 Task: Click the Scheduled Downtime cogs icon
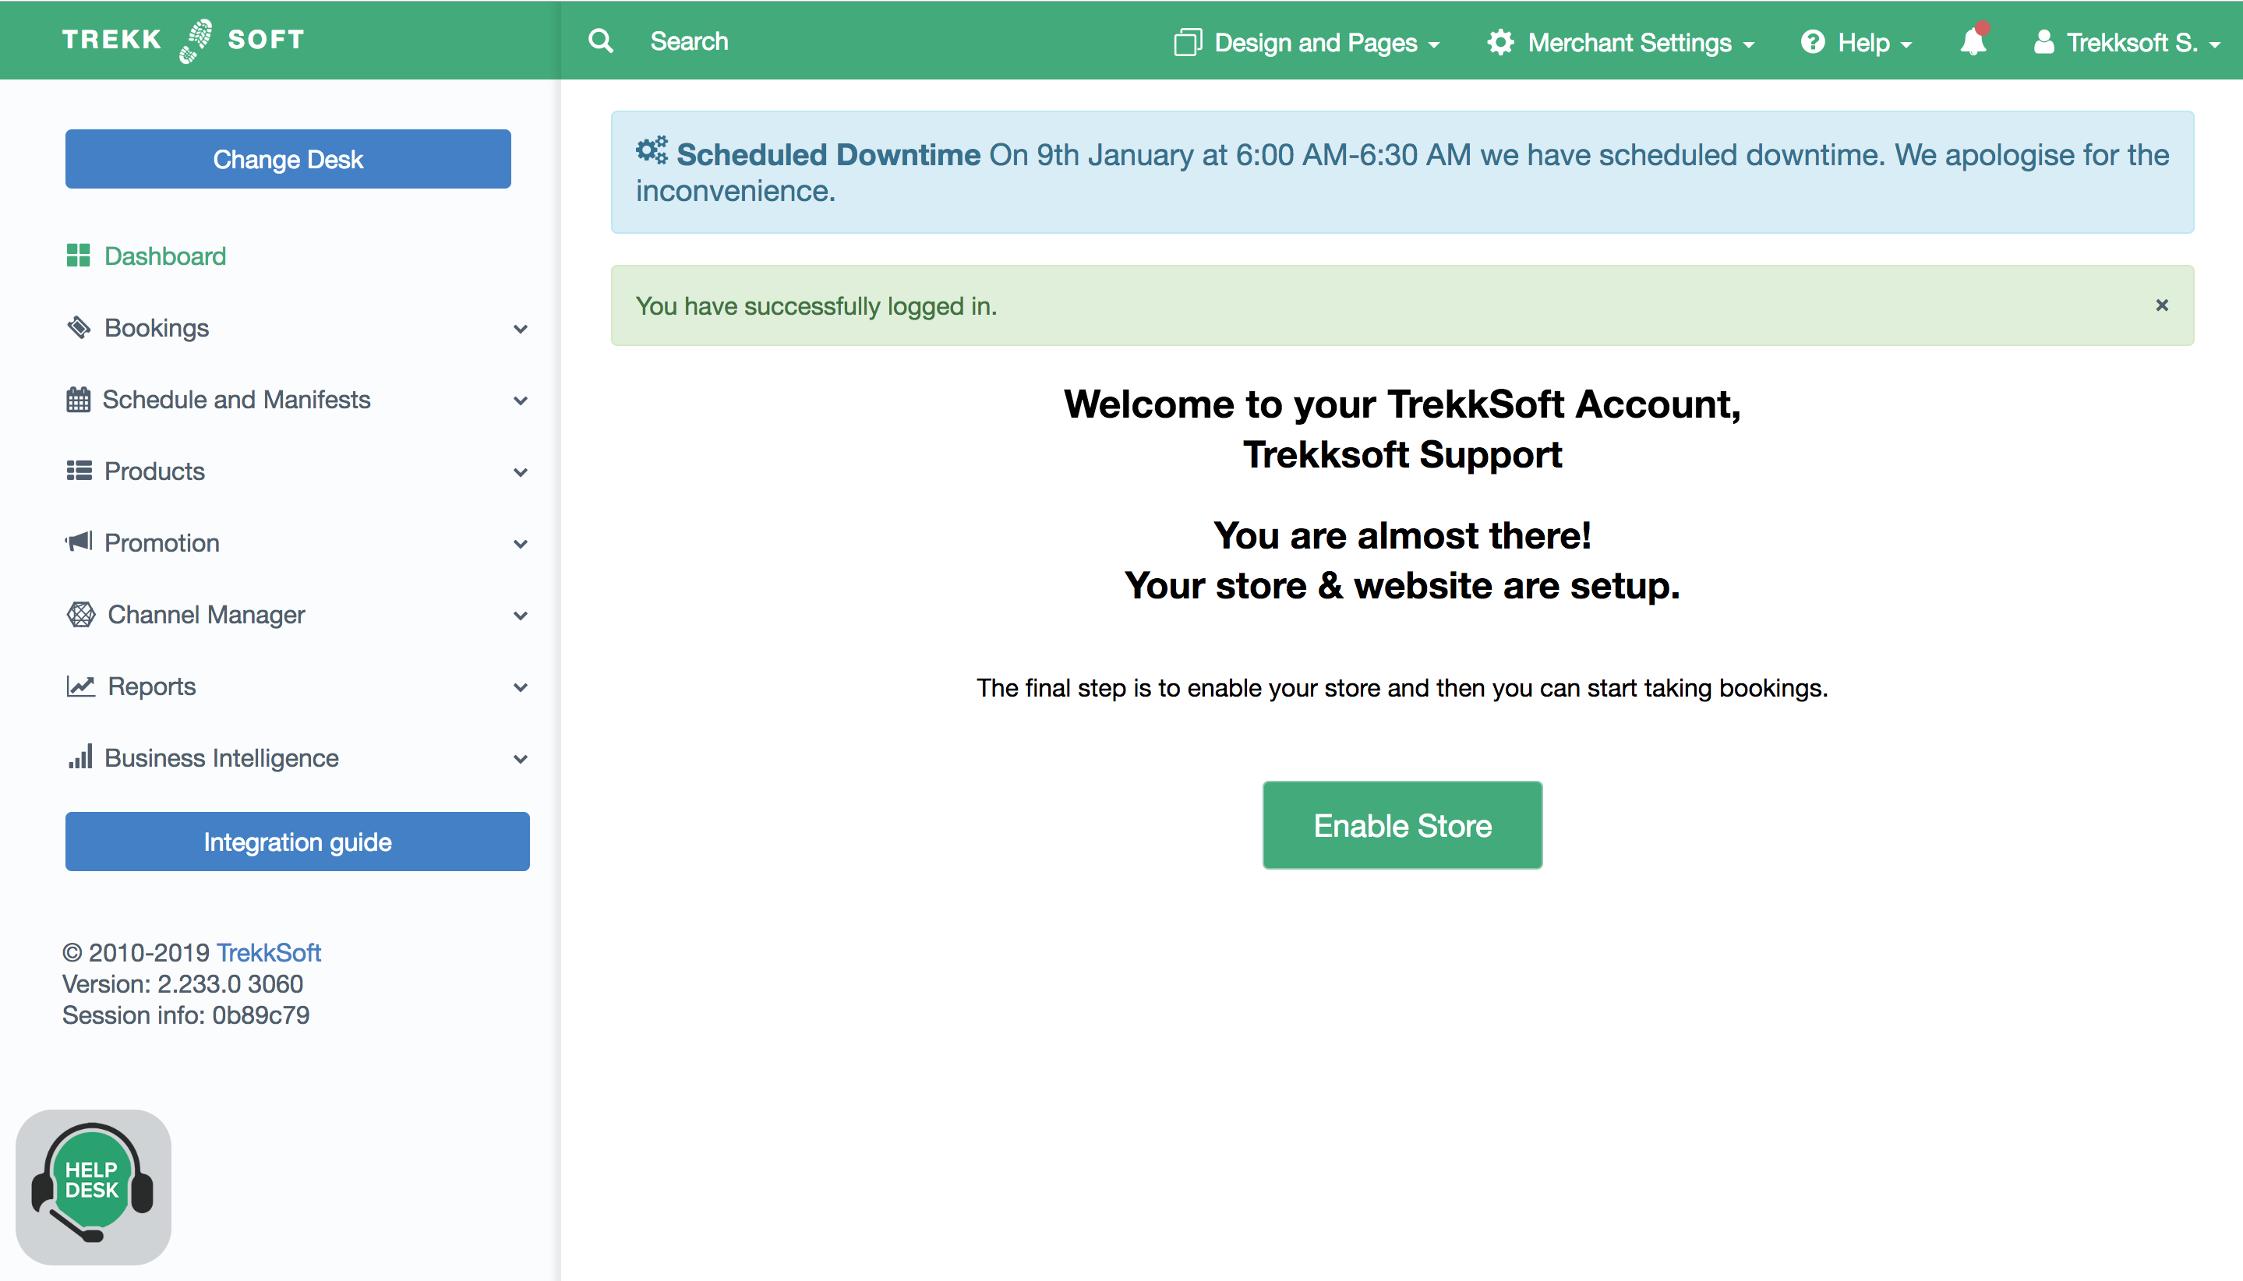[652, 151]
